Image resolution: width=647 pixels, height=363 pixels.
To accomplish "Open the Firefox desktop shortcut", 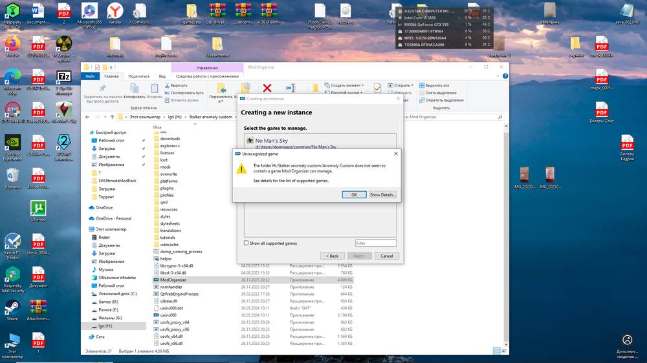I will coord(12,47).
